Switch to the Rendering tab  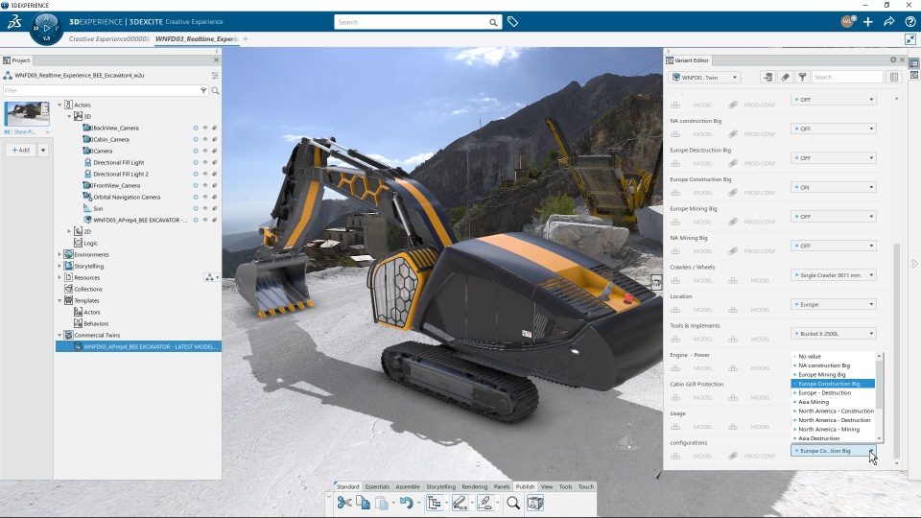coord(475,486)
